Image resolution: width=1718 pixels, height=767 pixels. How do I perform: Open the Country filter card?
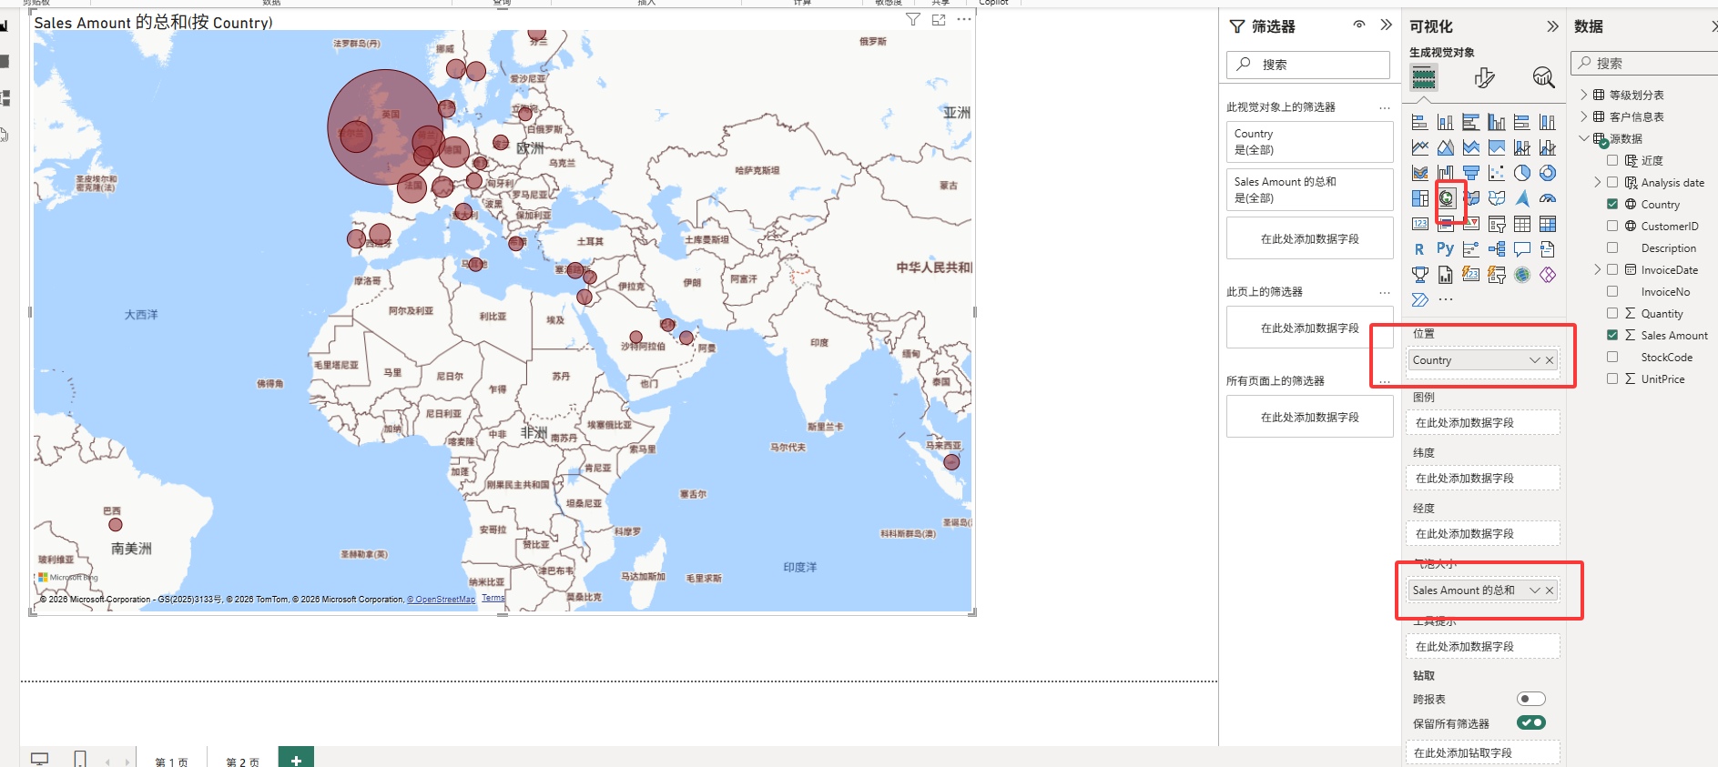coord(1310,142)
